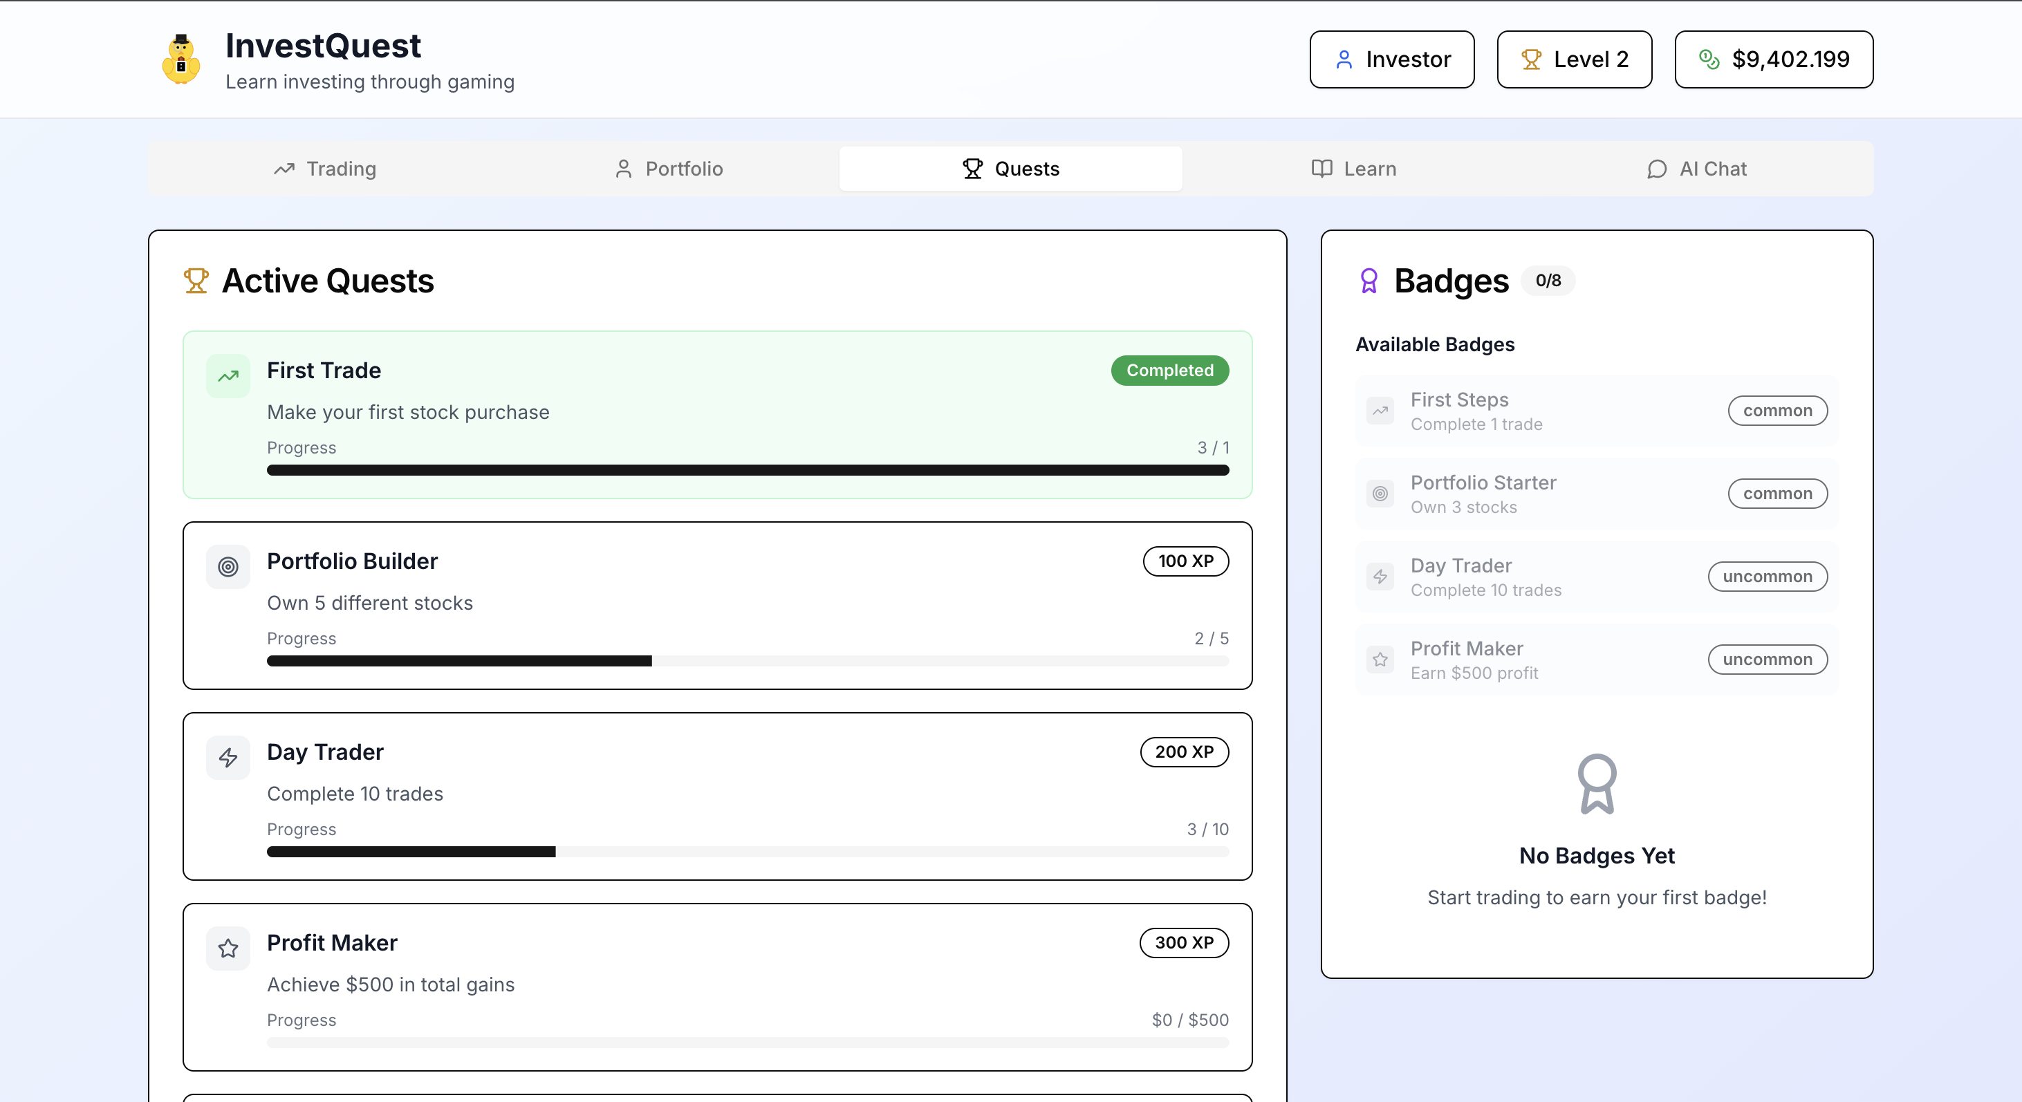Click the $9,402.199 balance button
Screen dimensions: 2022x1102
[x=1773, y=59]
